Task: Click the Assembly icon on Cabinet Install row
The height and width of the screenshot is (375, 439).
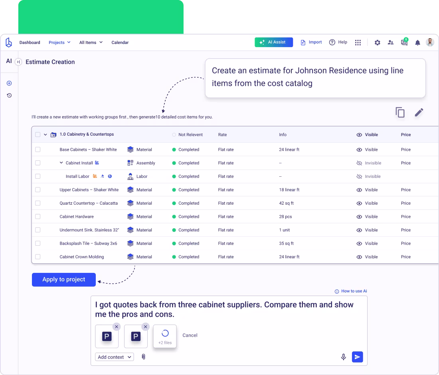Action: [130, 163]
